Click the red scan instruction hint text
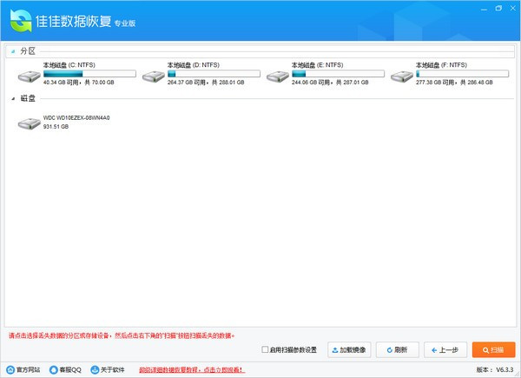Image resolution: width=521 pixels, height=378 pixels. (x=122, y=335)
